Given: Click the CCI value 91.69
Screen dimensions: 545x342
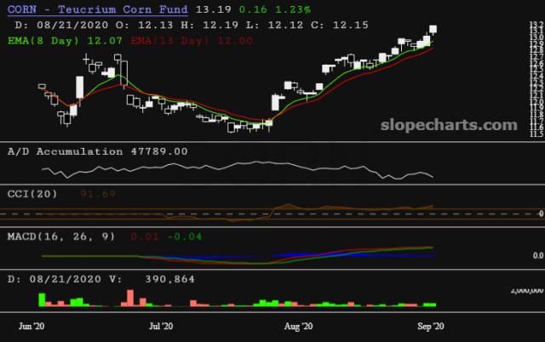Looking at the screenshot, I should [98, 194].
